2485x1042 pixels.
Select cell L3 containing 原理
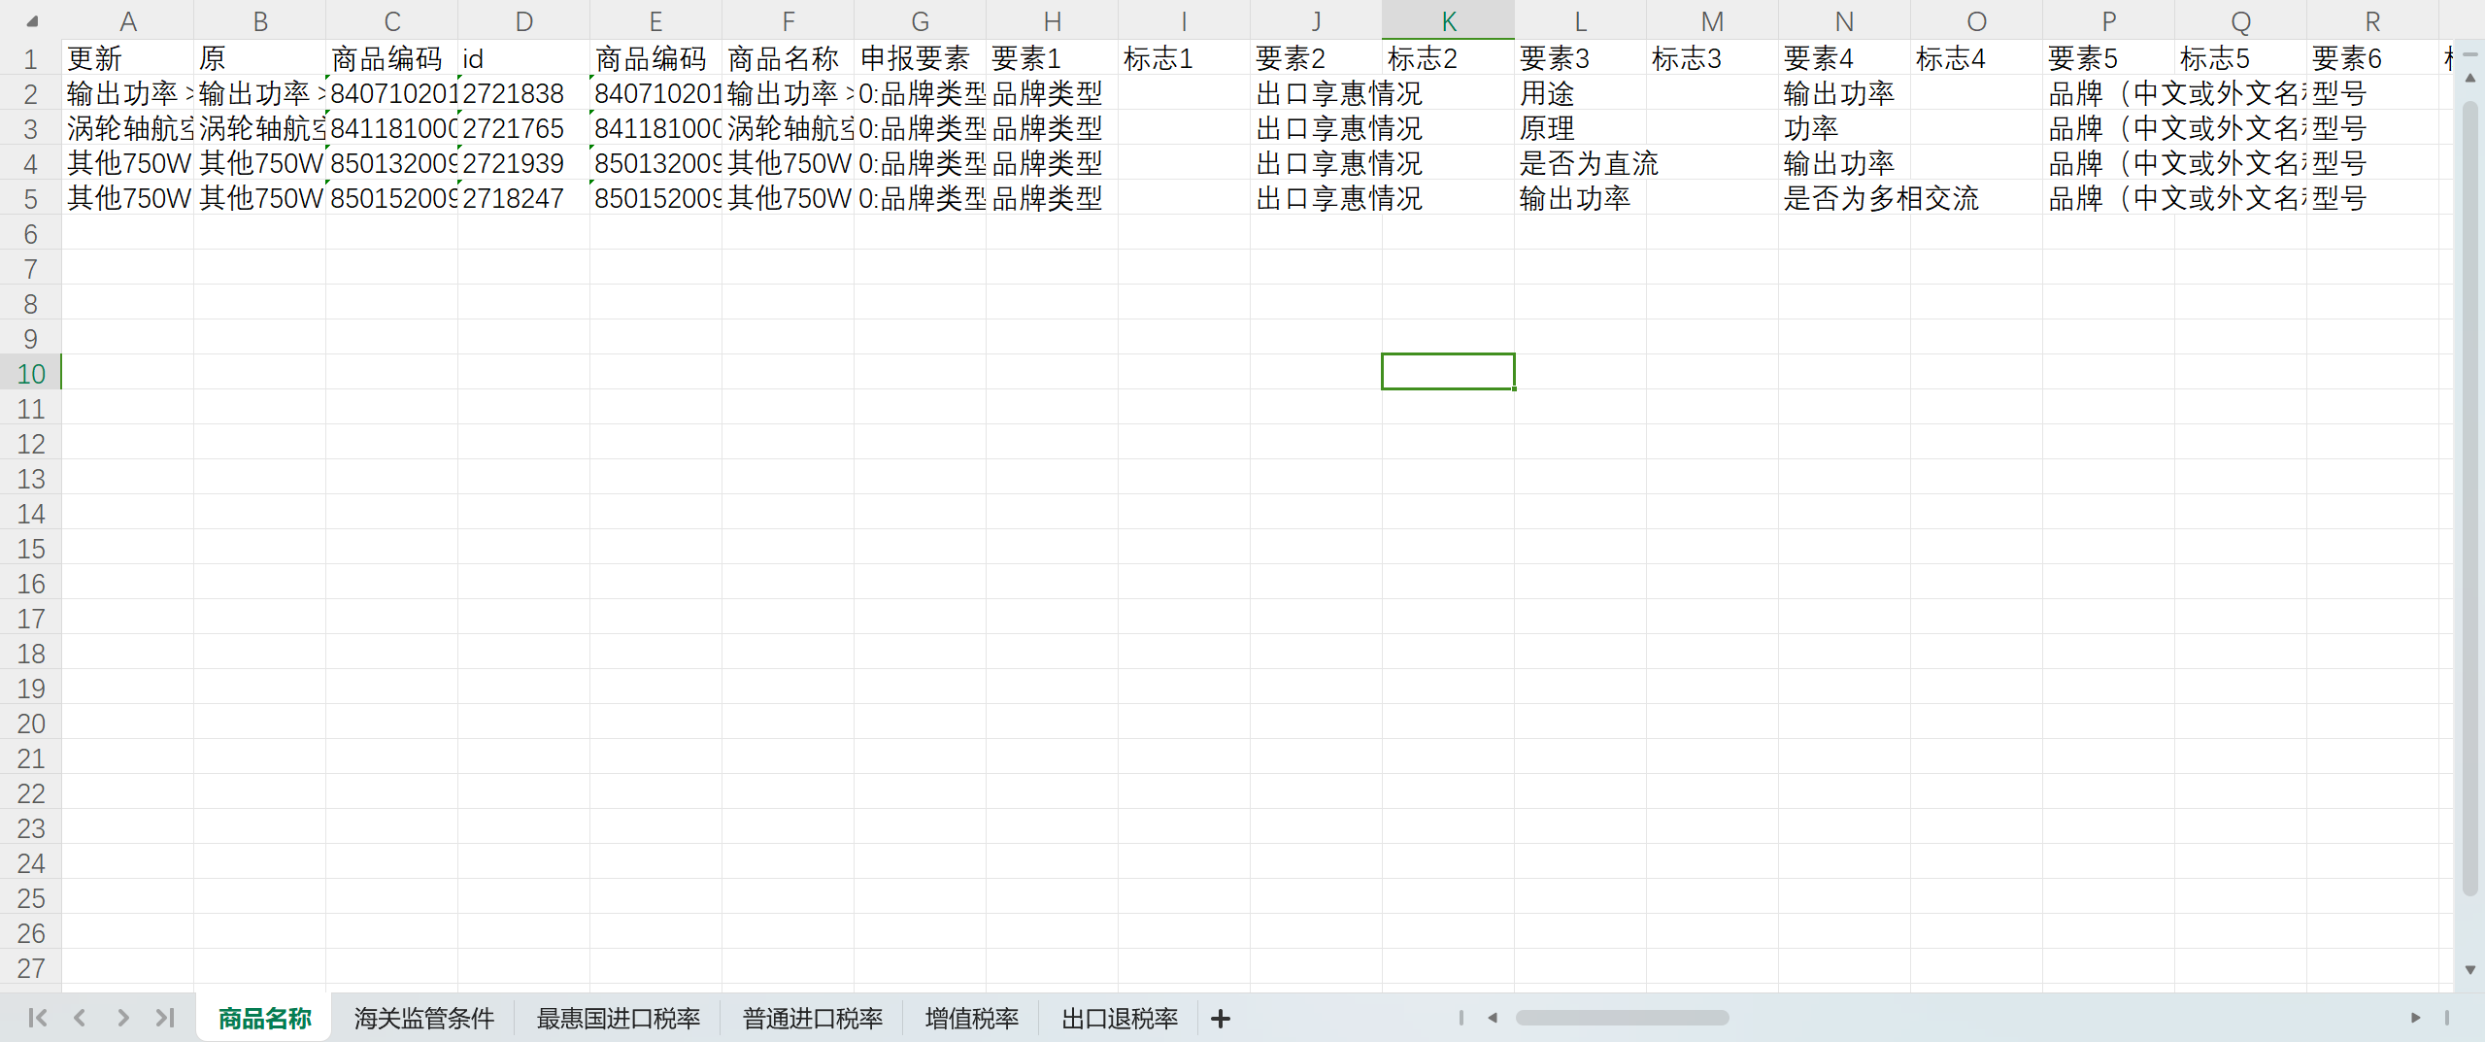point(1580,128)
